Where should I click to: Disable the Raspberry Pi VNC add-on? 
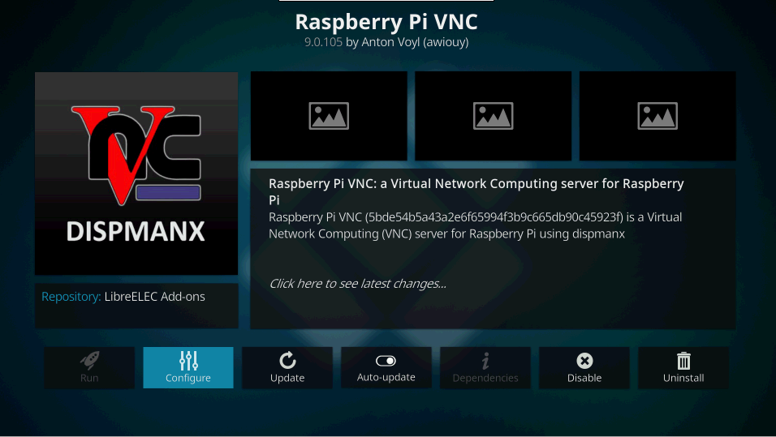[x=584, y=367]
